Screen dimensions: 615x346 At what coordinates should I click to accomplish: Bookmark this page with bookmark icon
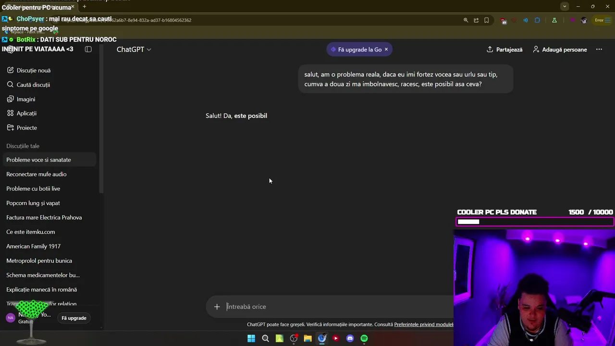coord(487,20)
